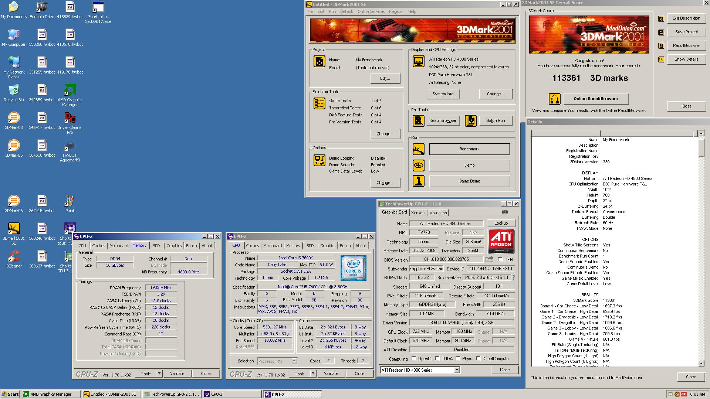Screen dimensions: 710x399
Task: Open Online Services menu in 3DMark2001
Action: click(371, 11)
